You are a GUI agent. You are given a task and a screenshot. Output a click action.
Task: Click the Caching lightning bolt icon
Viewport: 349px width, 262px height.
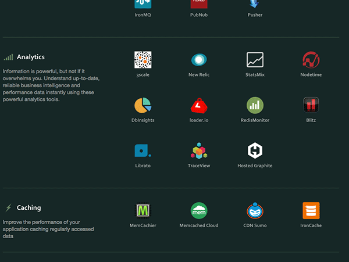[9, 208]
